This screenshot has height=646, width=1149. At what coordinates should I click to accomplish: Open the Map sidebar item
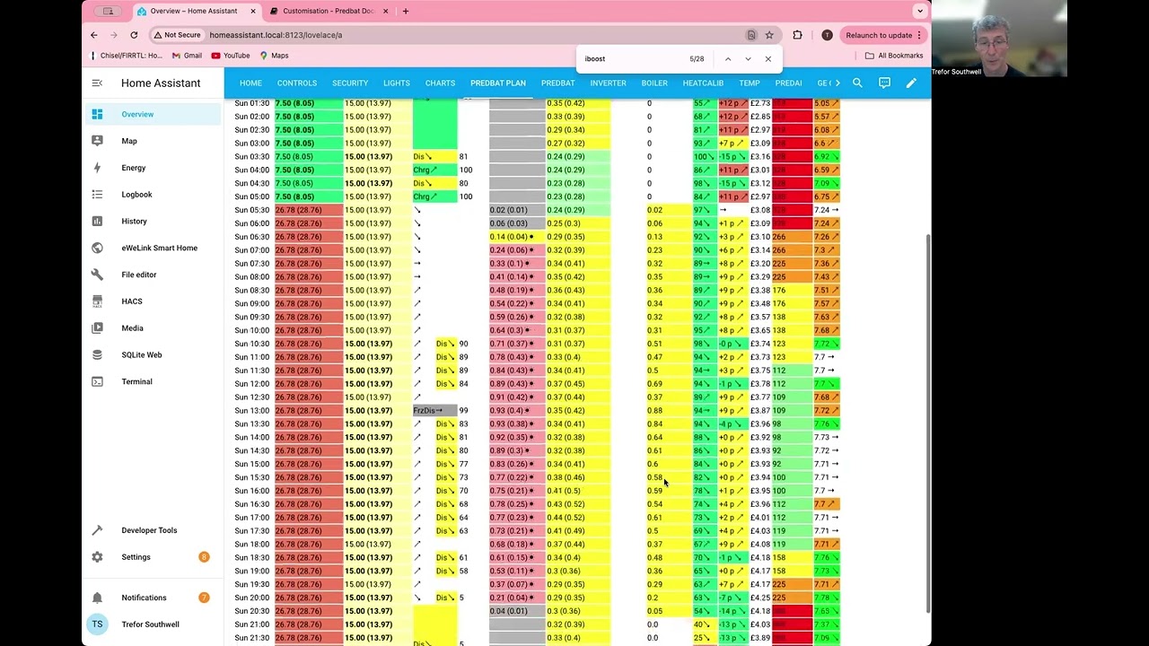153,141
